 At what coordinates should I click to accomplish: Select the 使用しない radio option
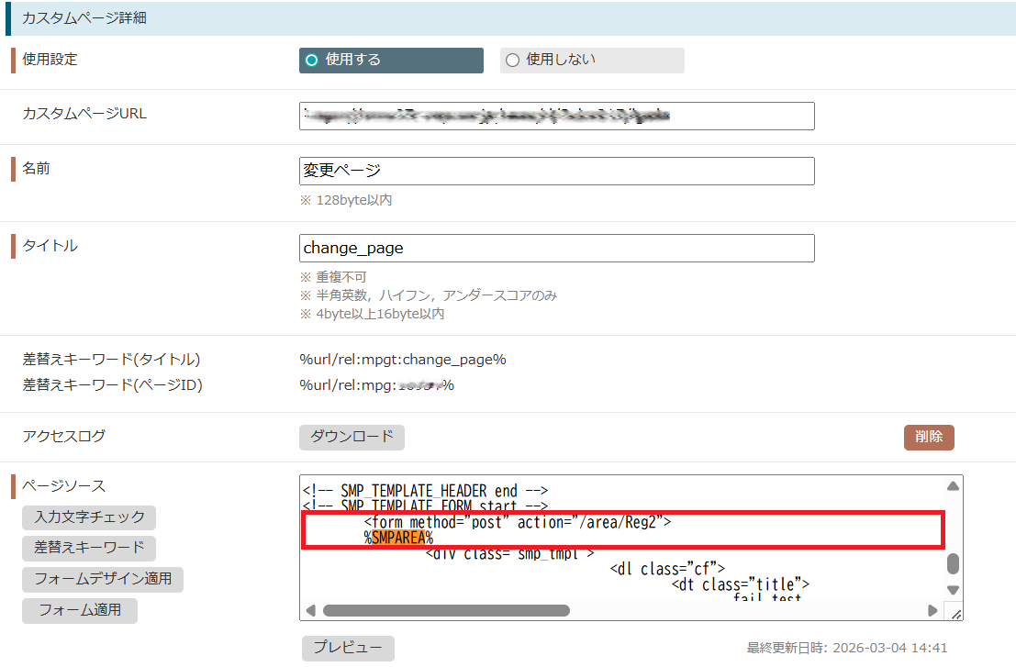(513, 61)
